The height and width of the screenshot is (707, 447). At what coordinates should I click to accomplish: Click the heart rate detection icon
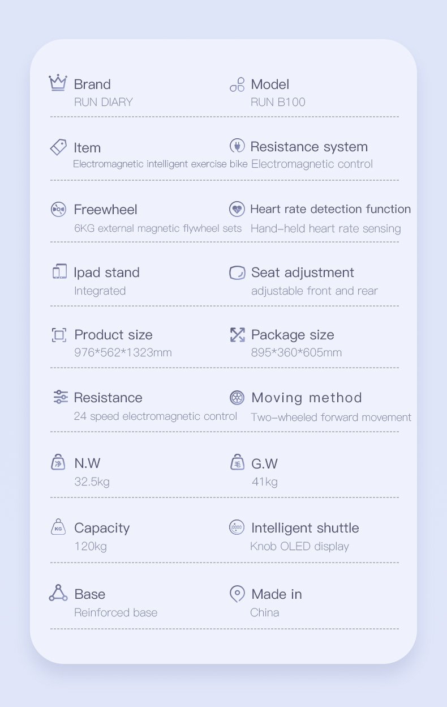237,209
